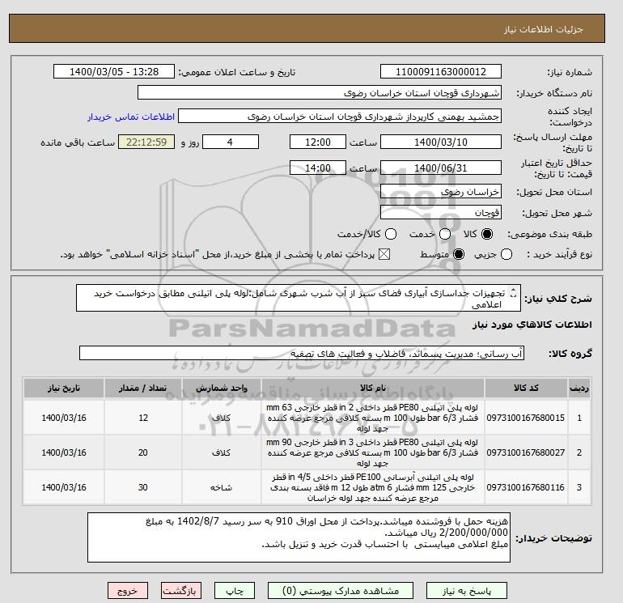This screenshot has height=603, width=623.
Task: Click the شماره نیاز field 1100091163000012
Action: click(441, 72)
